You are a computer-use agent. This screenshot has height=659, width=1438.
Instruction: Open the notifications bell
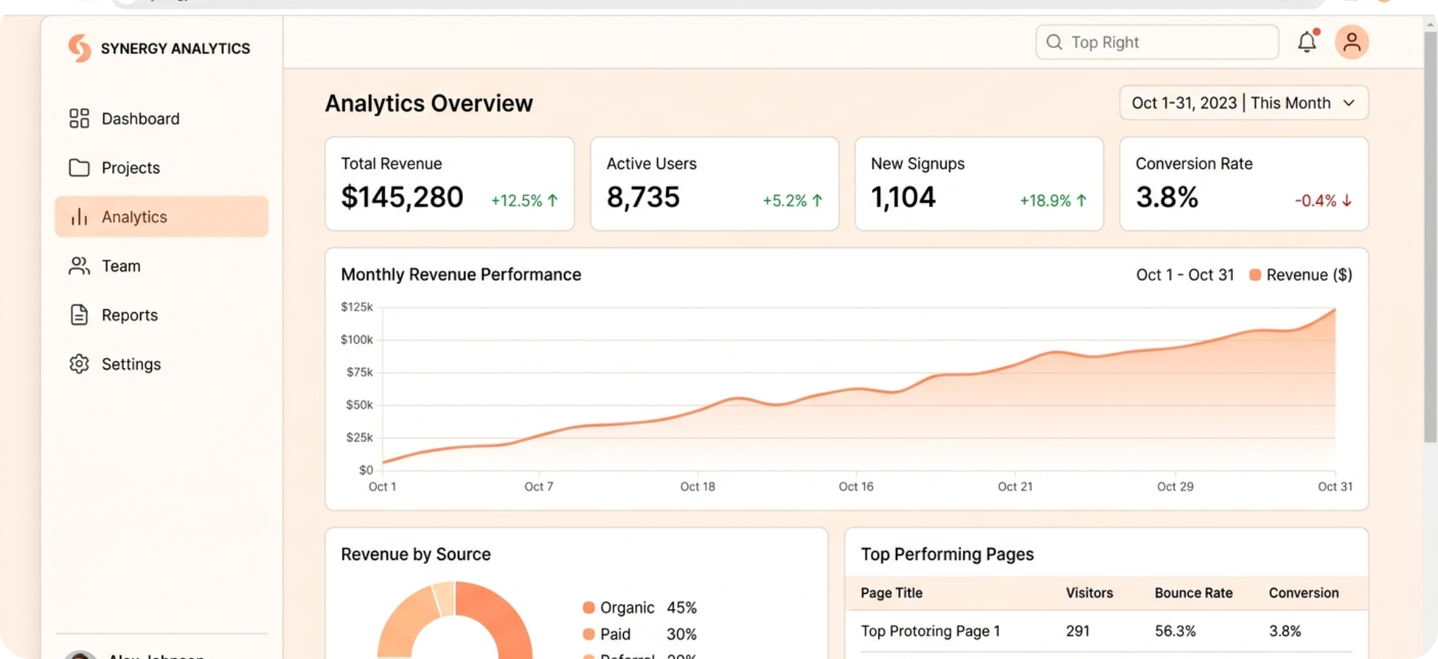point(1307,42)
